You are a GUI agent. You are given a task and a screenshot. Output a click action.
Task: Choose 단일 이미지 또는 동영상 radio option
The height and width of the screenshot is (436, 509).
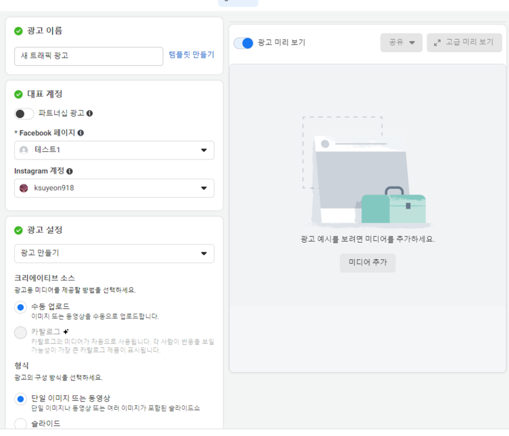coord(20,399)
